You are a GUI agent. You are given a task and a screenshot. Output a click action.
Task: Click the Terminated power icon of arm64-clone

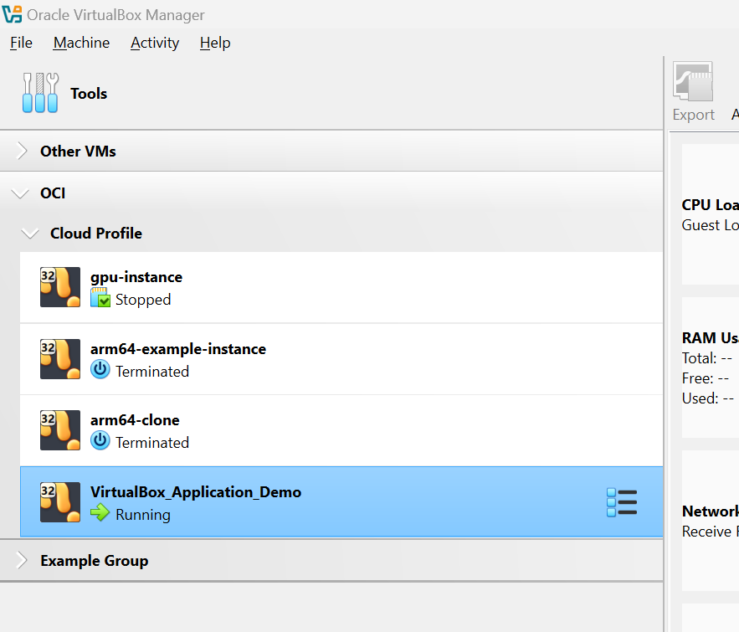coord(100,440)
